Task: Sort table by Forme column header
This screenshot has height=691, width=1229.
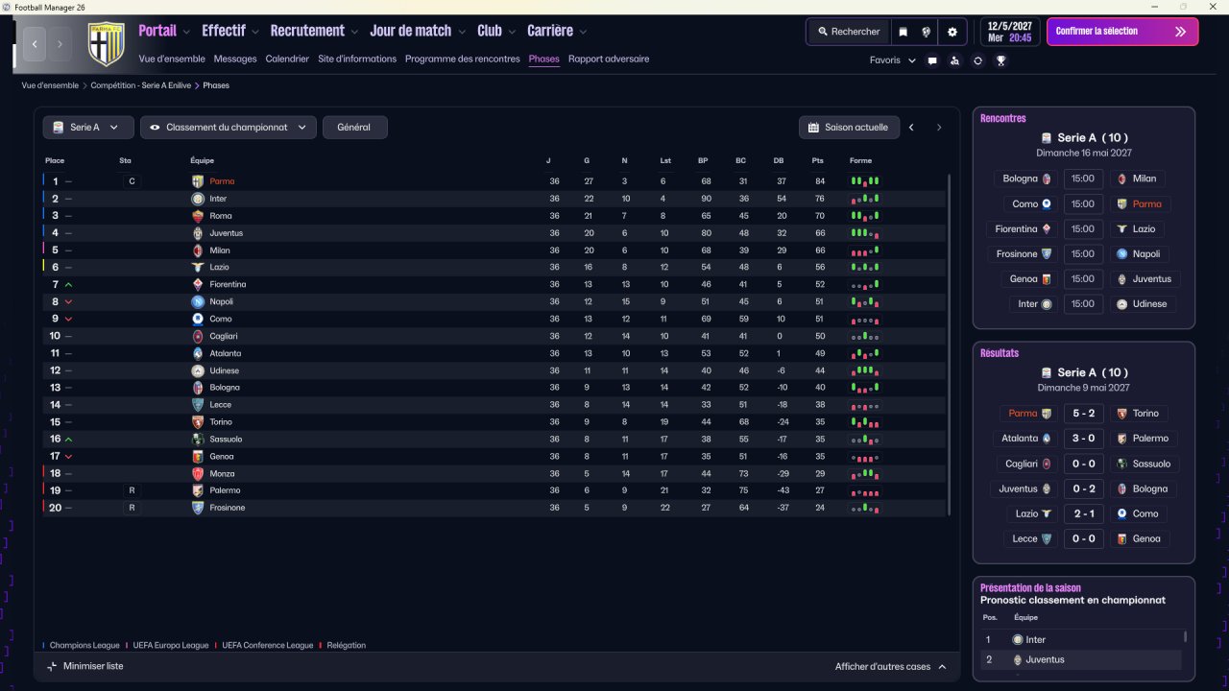Action: (861, 160)
